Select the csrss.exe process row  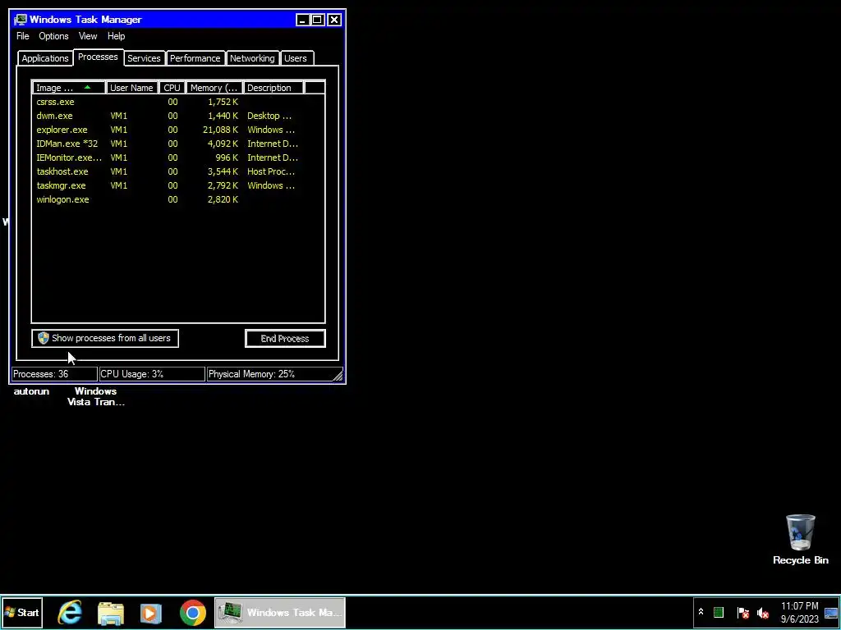coord(178,102)
